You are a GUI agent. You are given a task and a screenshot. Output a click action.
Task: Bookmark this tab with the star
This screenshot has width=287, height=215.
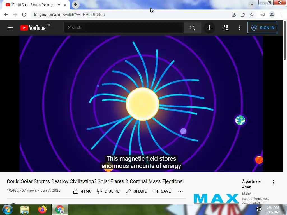(x=252, y=15)
